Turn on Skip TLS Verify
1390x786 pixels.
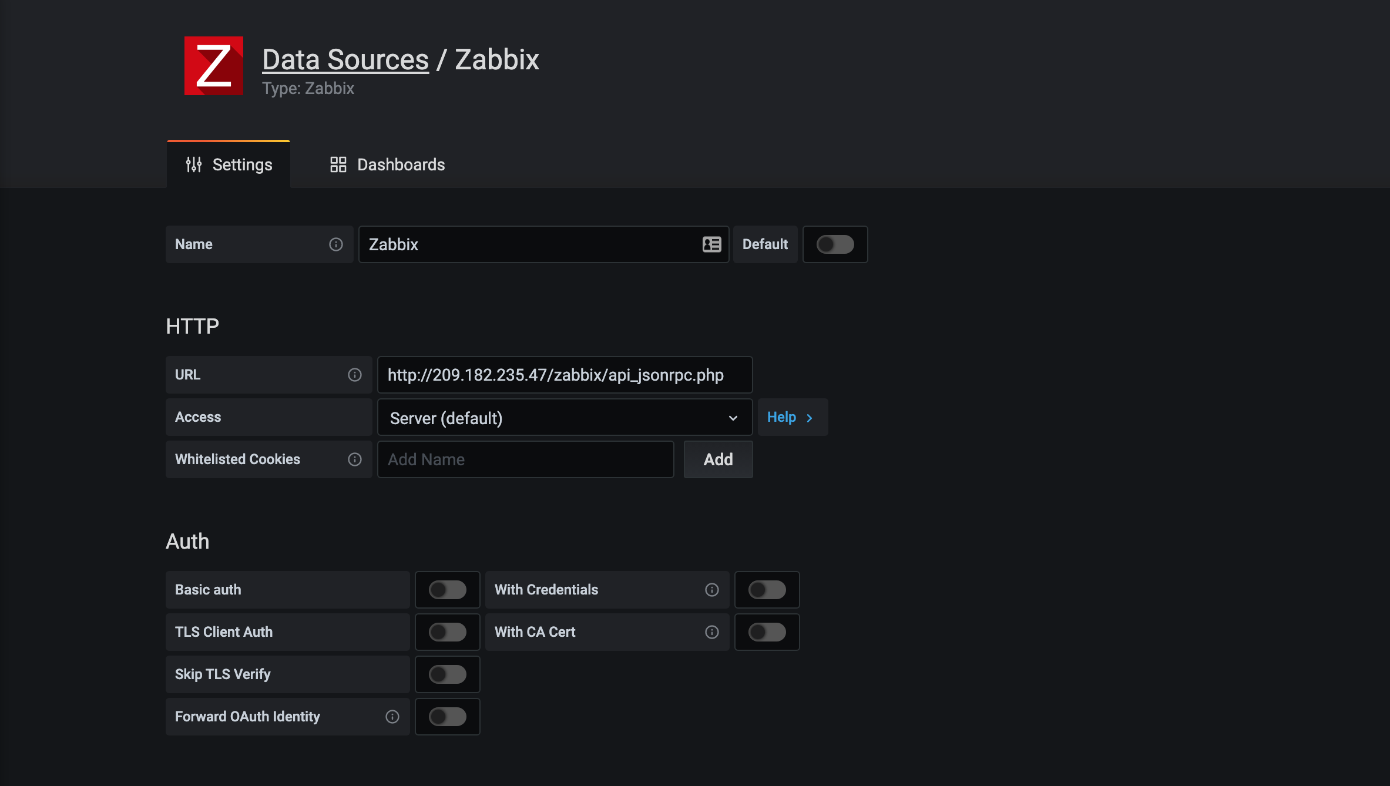[x=447, y=674]
